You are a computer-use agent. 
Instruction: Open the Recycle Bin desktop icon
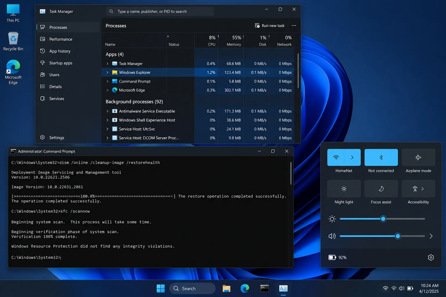click(13, 41)
